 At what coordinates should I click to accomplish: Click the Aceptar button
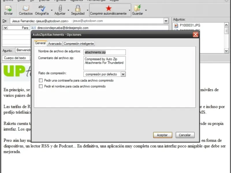pyautogui.click(x=163, y=135)
